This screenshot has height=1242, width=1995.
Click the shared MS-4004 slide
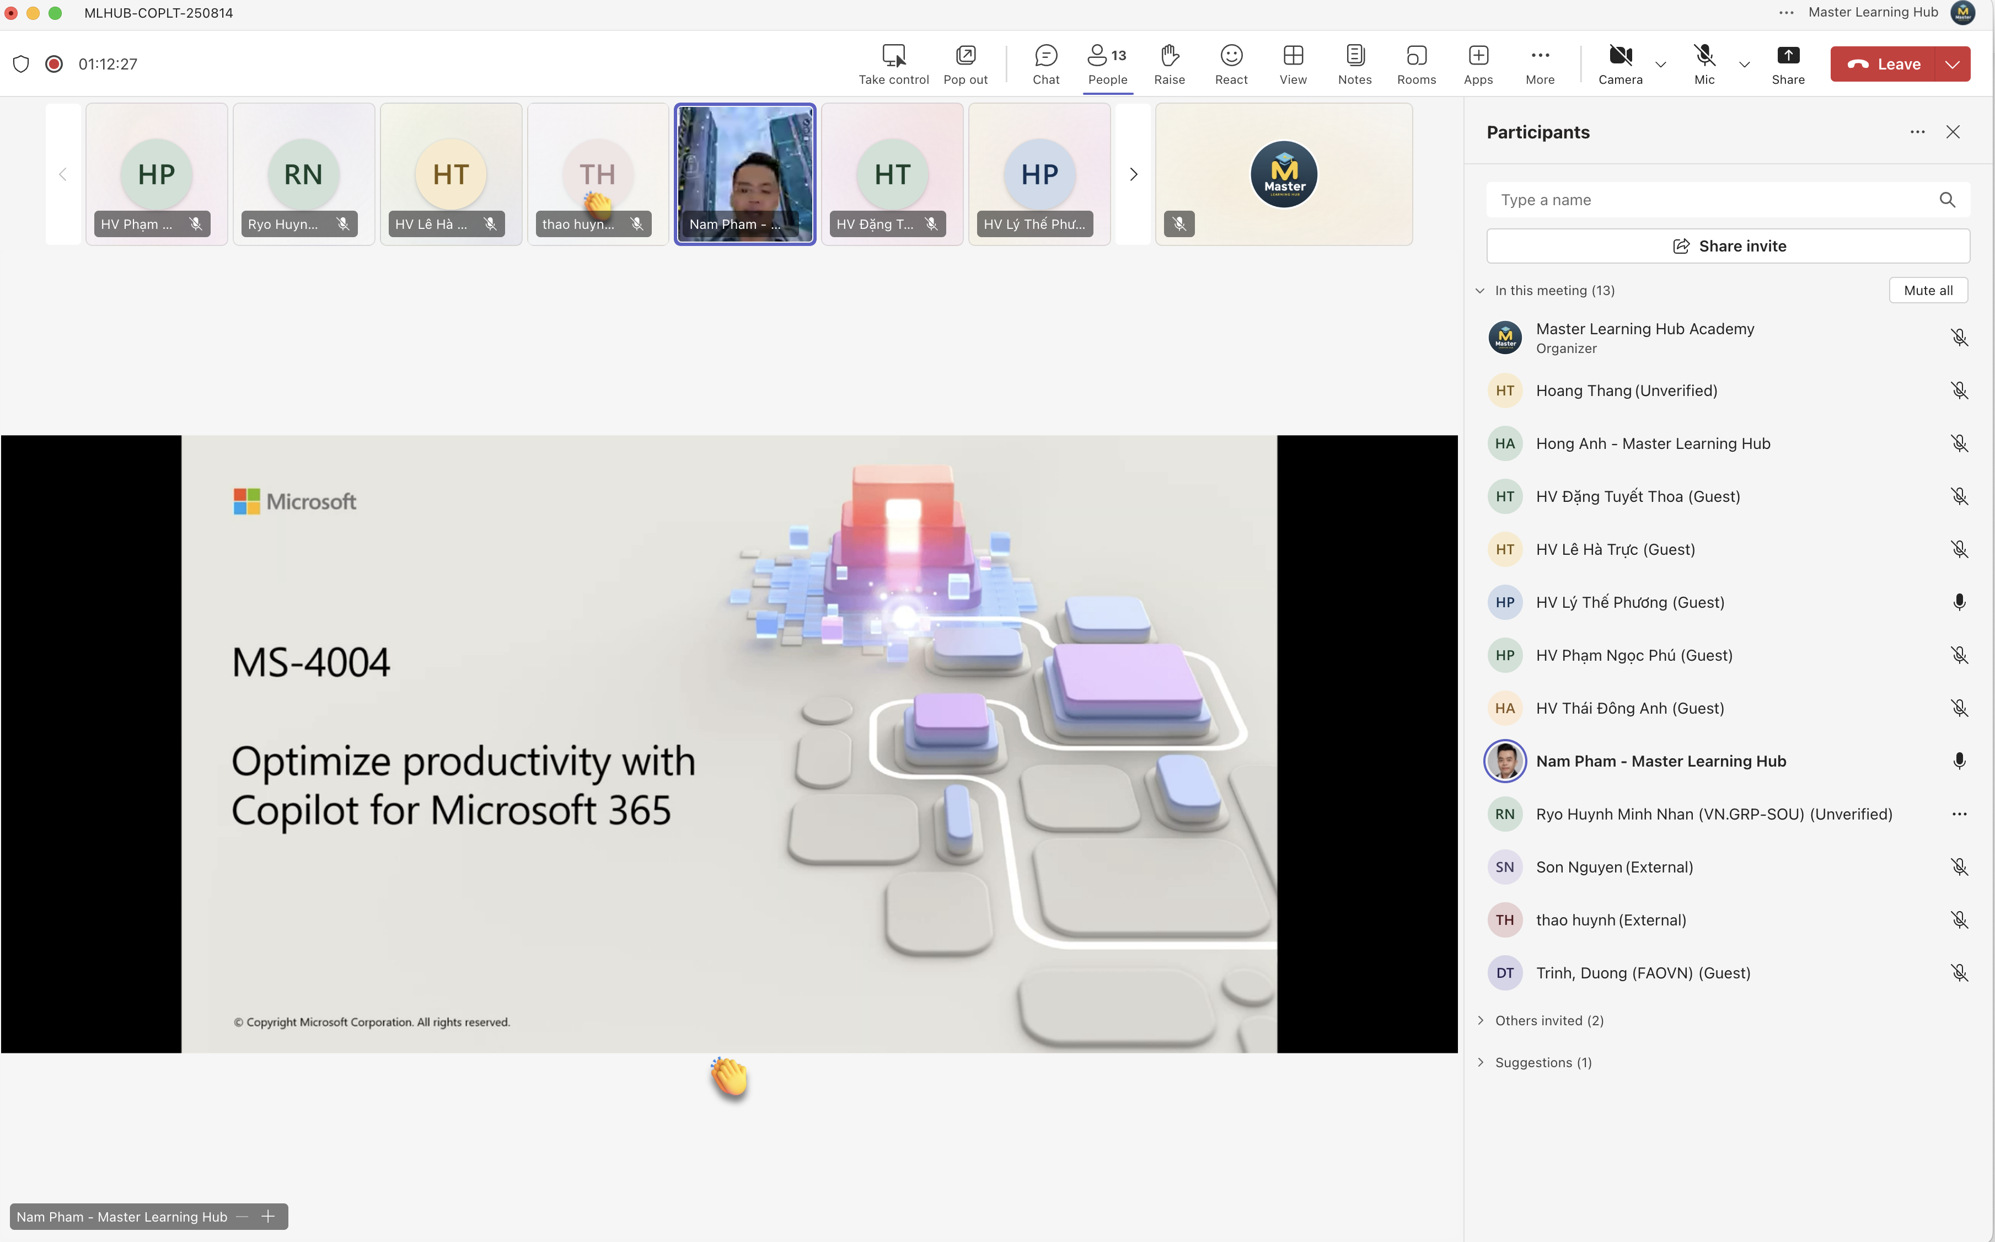coord(728,744)
